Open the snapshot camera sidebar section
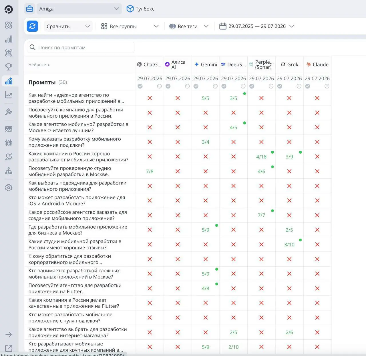The image size is (366, 356). pos(9,53)
